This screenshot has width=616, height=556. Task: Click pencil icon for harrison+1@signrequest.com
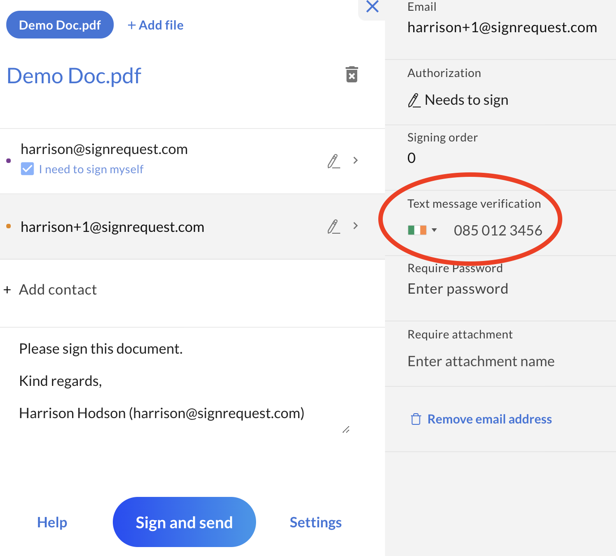[334, 227]
